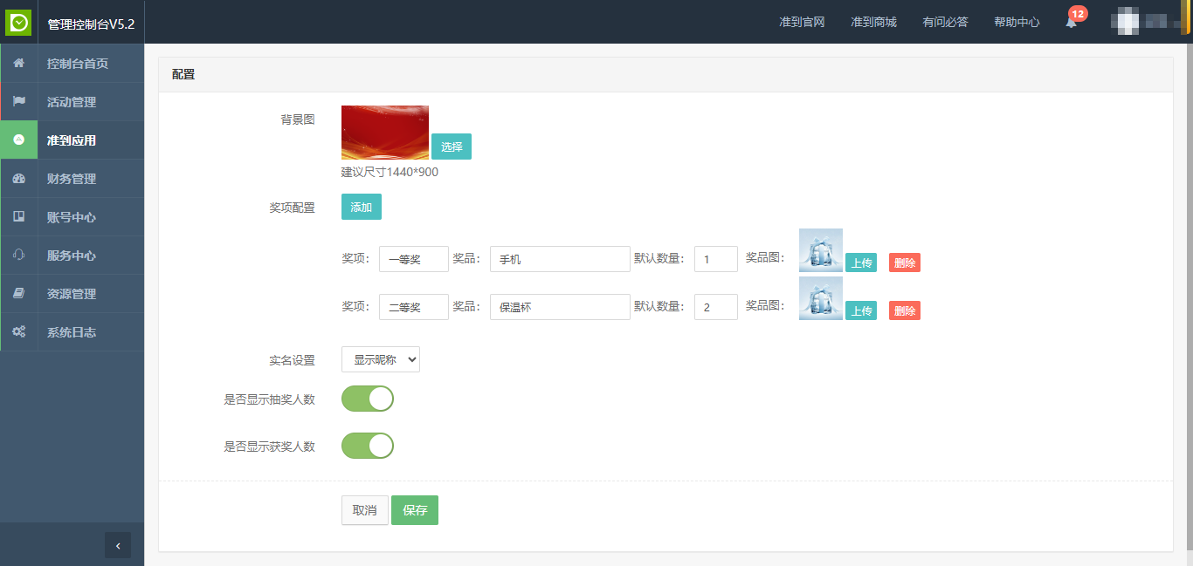Click the red background image thumbnail
Screen dimensions: 1193x566
(x=385, y=133)
